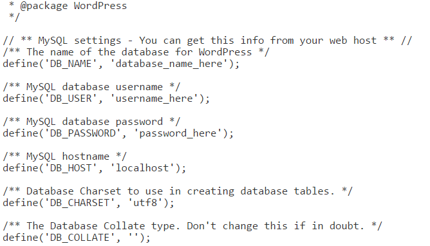Image resolution: width=430 pixels, height=246 pixels.
Task: Click the 'Database Charset to use' comment
Action: click(x=178, y=191)
